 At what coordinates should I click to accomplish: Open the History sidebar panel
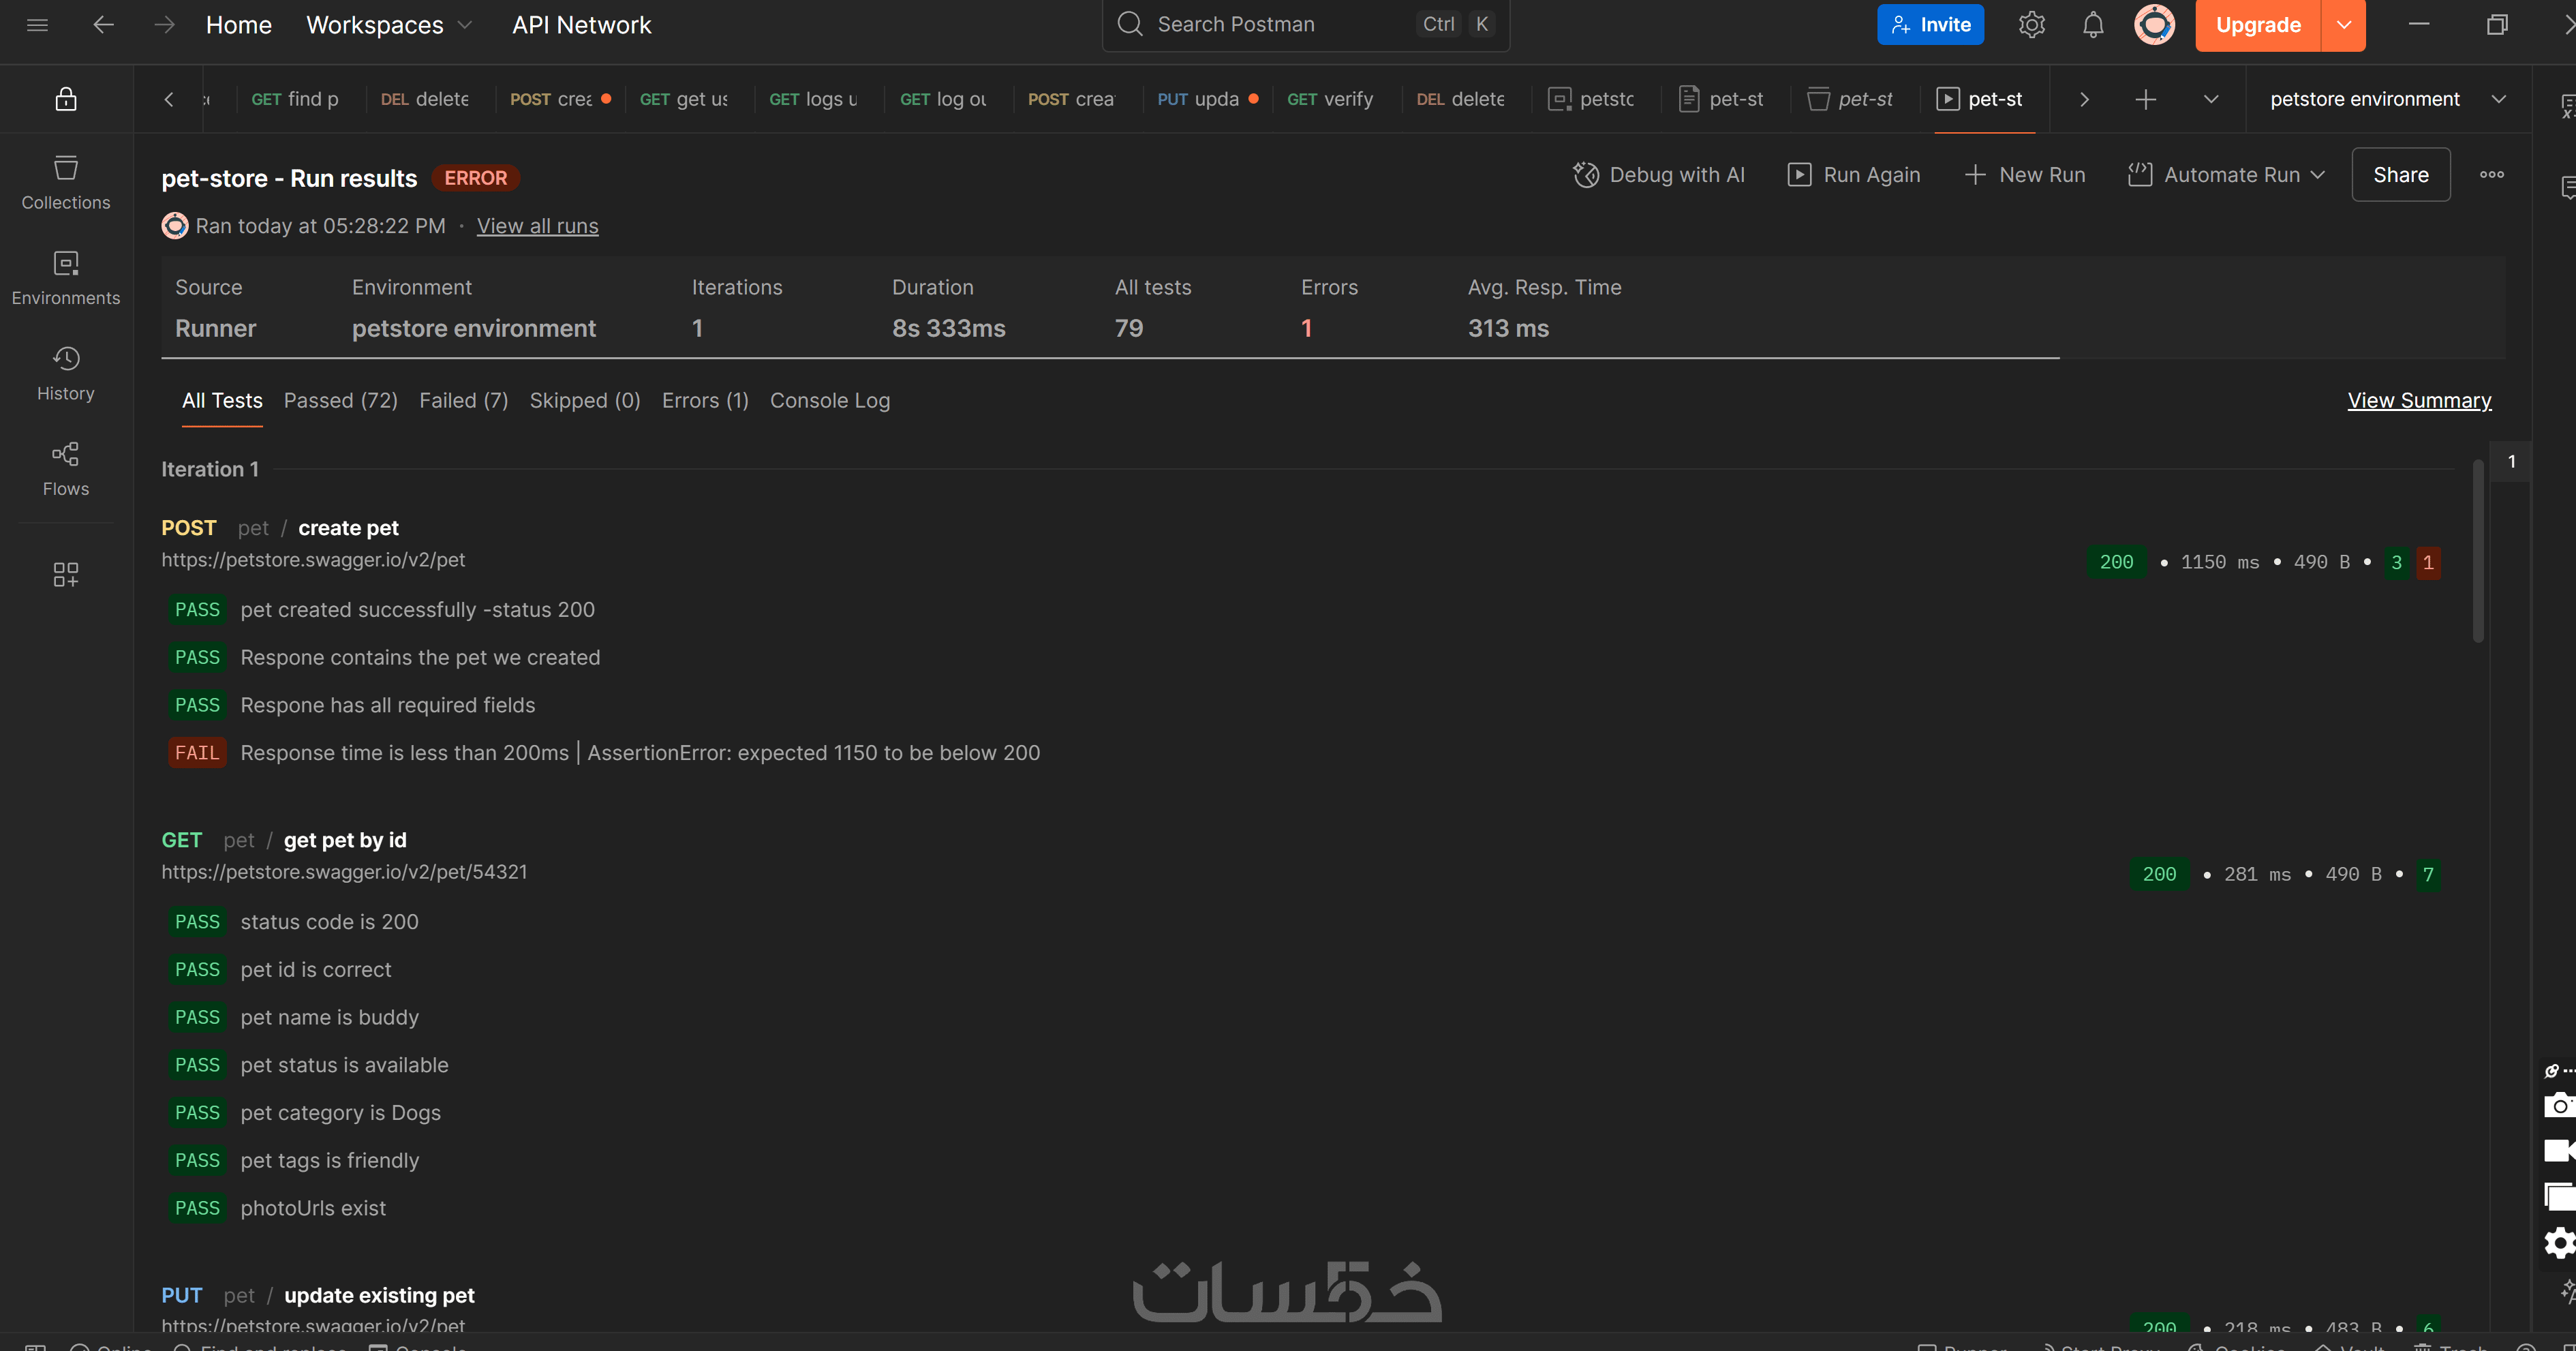(66, 372)
